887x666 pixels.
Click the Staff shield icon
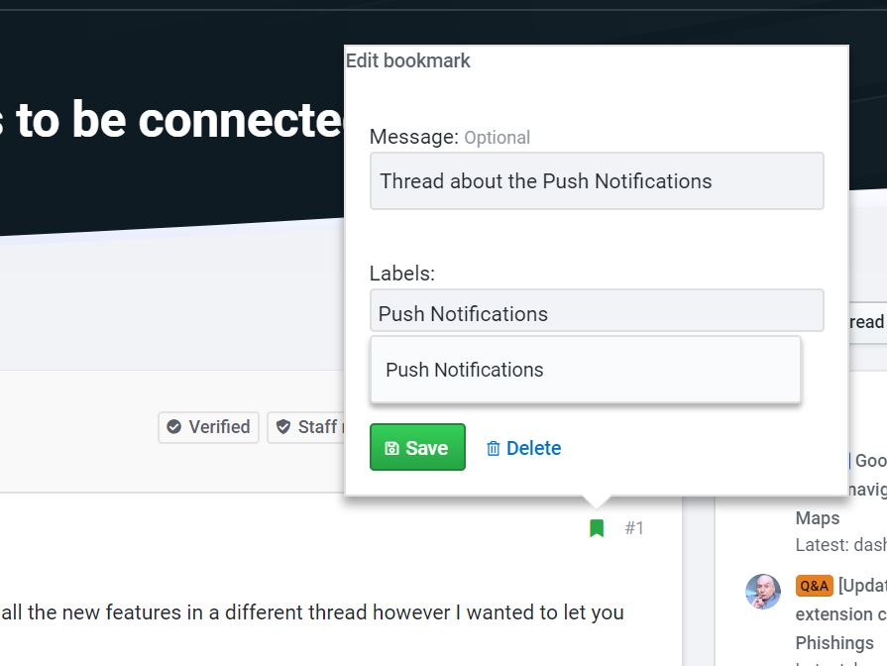coord(283,427)
